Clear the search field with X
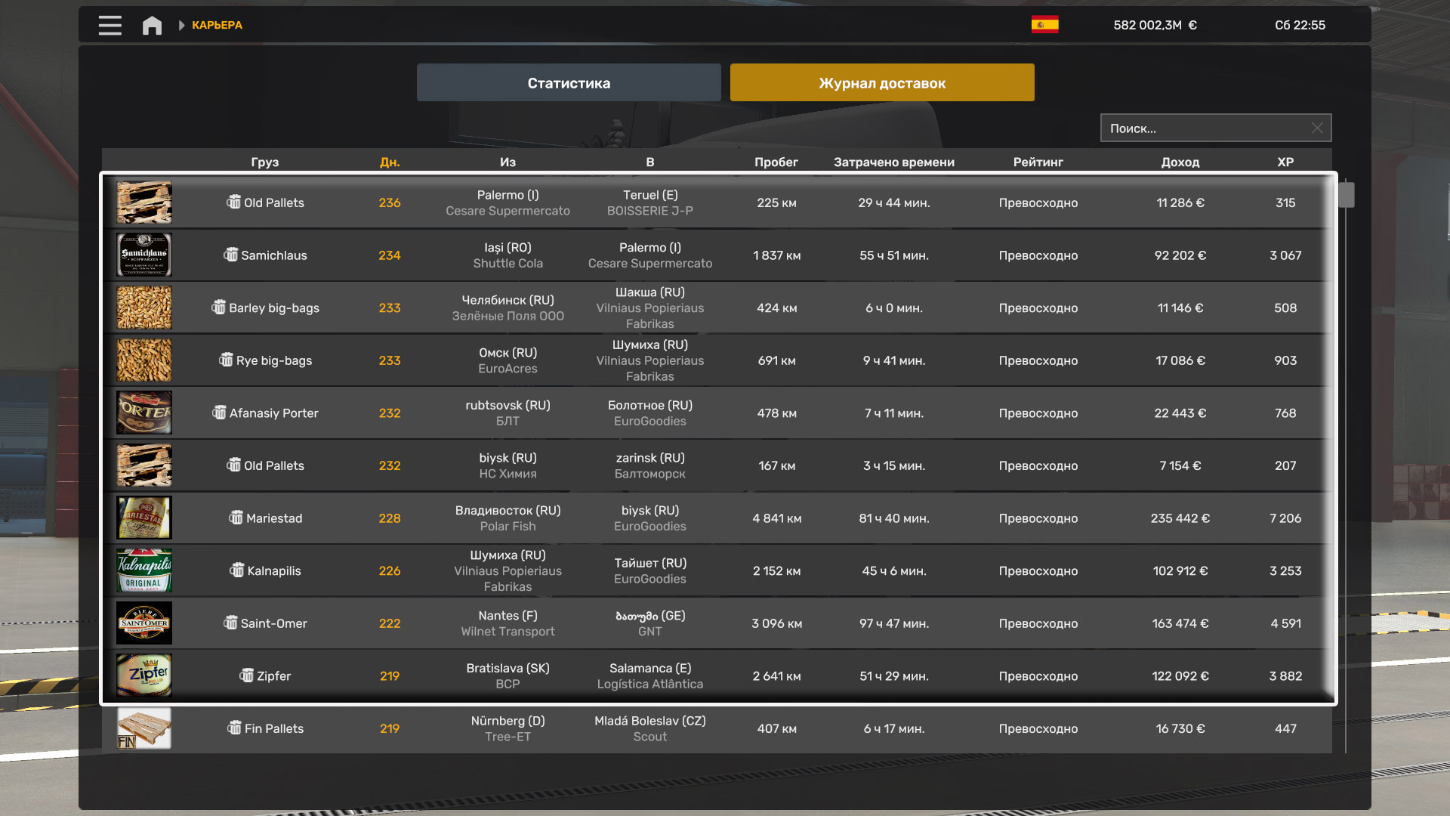This screenshot has width=1450, height=816. 1317,128
